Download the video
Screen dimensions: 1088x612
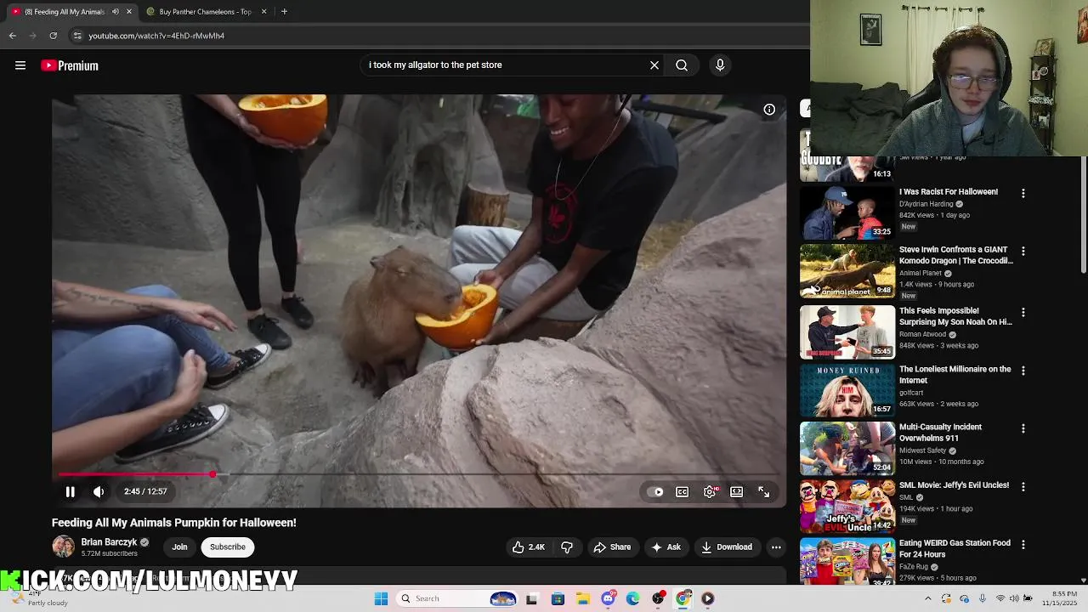click(x=727, y=547)
